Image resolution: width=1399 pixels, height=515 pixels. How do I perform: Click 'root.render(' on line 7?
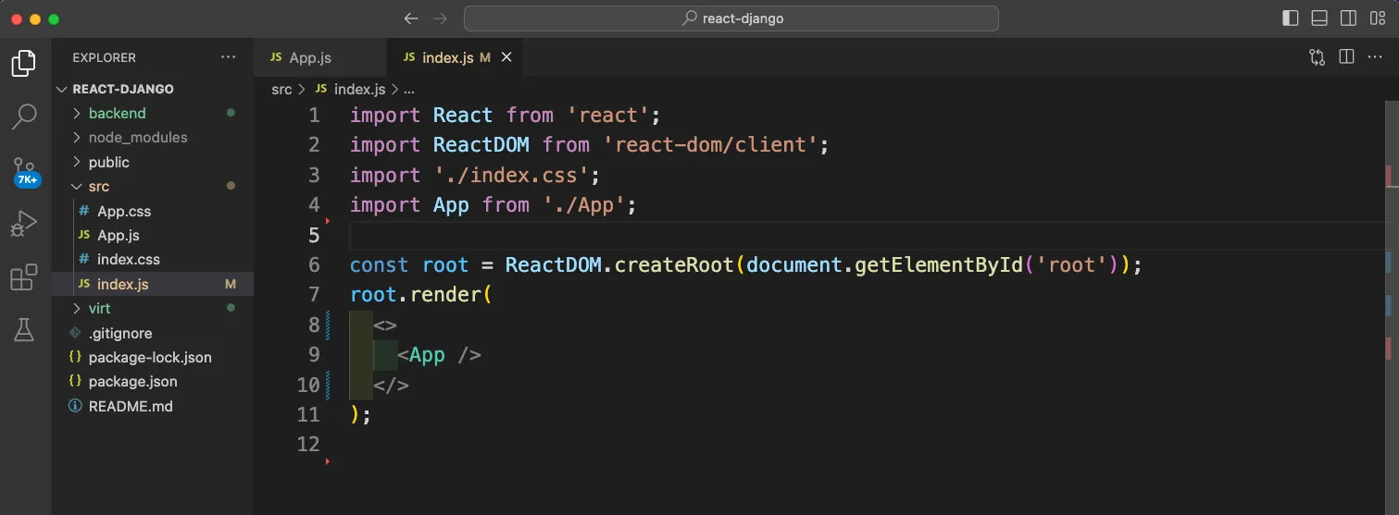pyautogui.click(x=421, y=295)
